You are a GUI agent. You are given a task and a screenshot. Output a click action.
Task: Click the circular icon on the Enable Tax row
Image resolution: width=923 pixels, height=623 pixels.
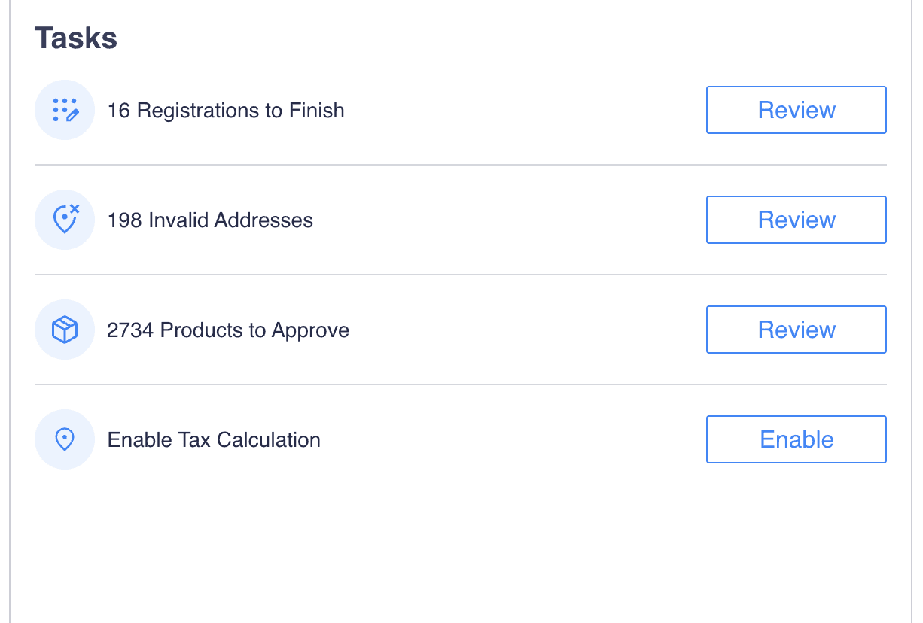click(x=65, y=439)
